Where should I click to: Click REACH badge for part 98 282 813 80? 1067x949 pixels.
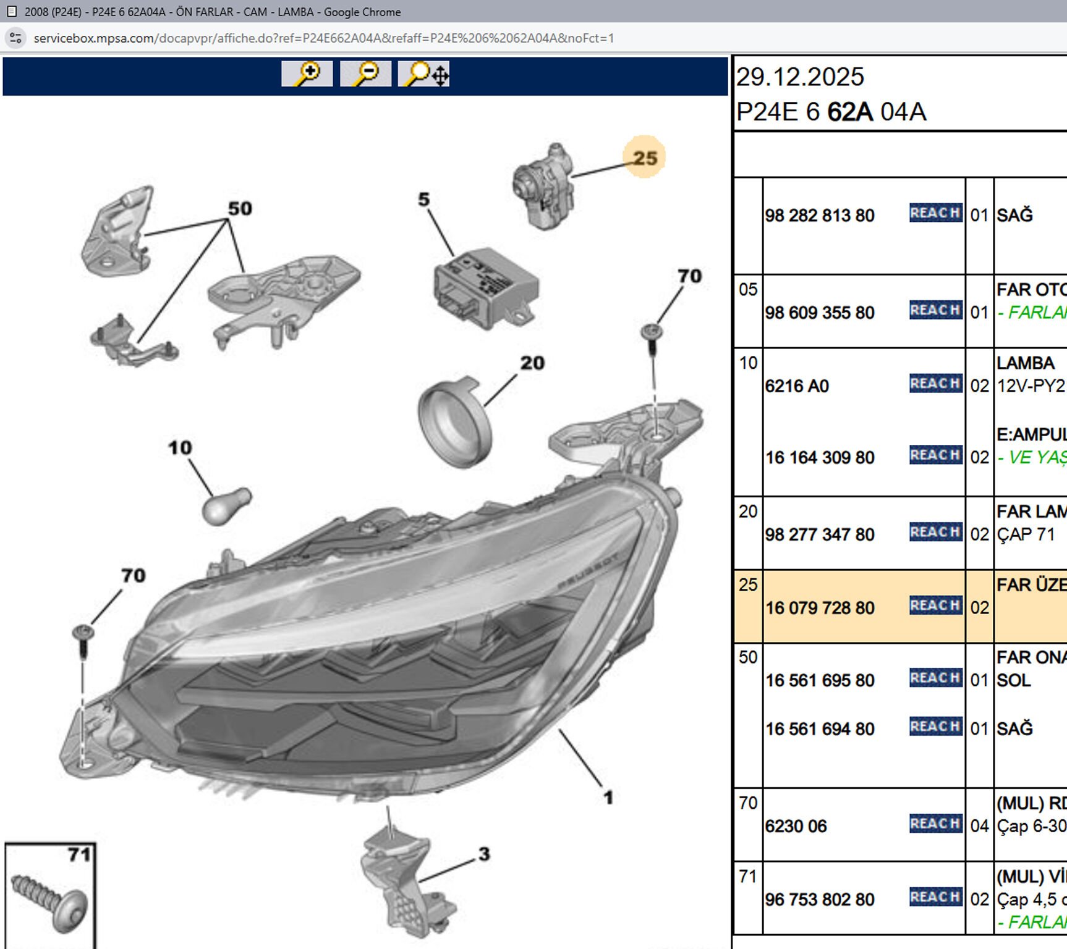coord(935,213)
